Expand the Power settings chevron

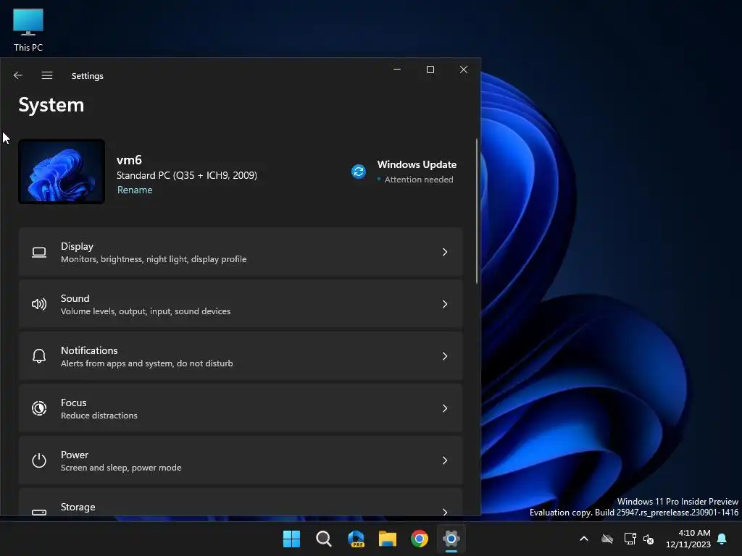coord(445,460)
